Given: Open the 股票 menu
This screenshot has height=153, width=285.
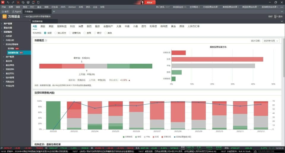Looking at the screenshot, I should pyautogui.click(x=11, y=7).
